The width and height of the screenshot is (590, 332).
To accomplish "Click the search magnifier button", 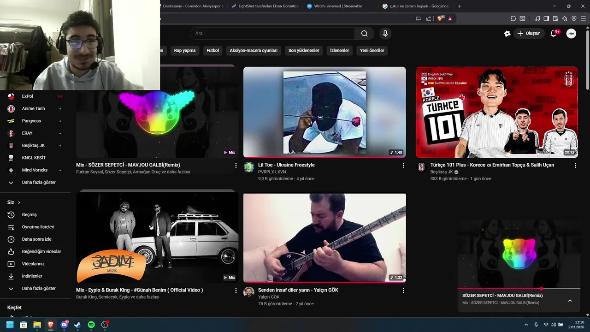I will pyautogui.click(x=364, y=33).
